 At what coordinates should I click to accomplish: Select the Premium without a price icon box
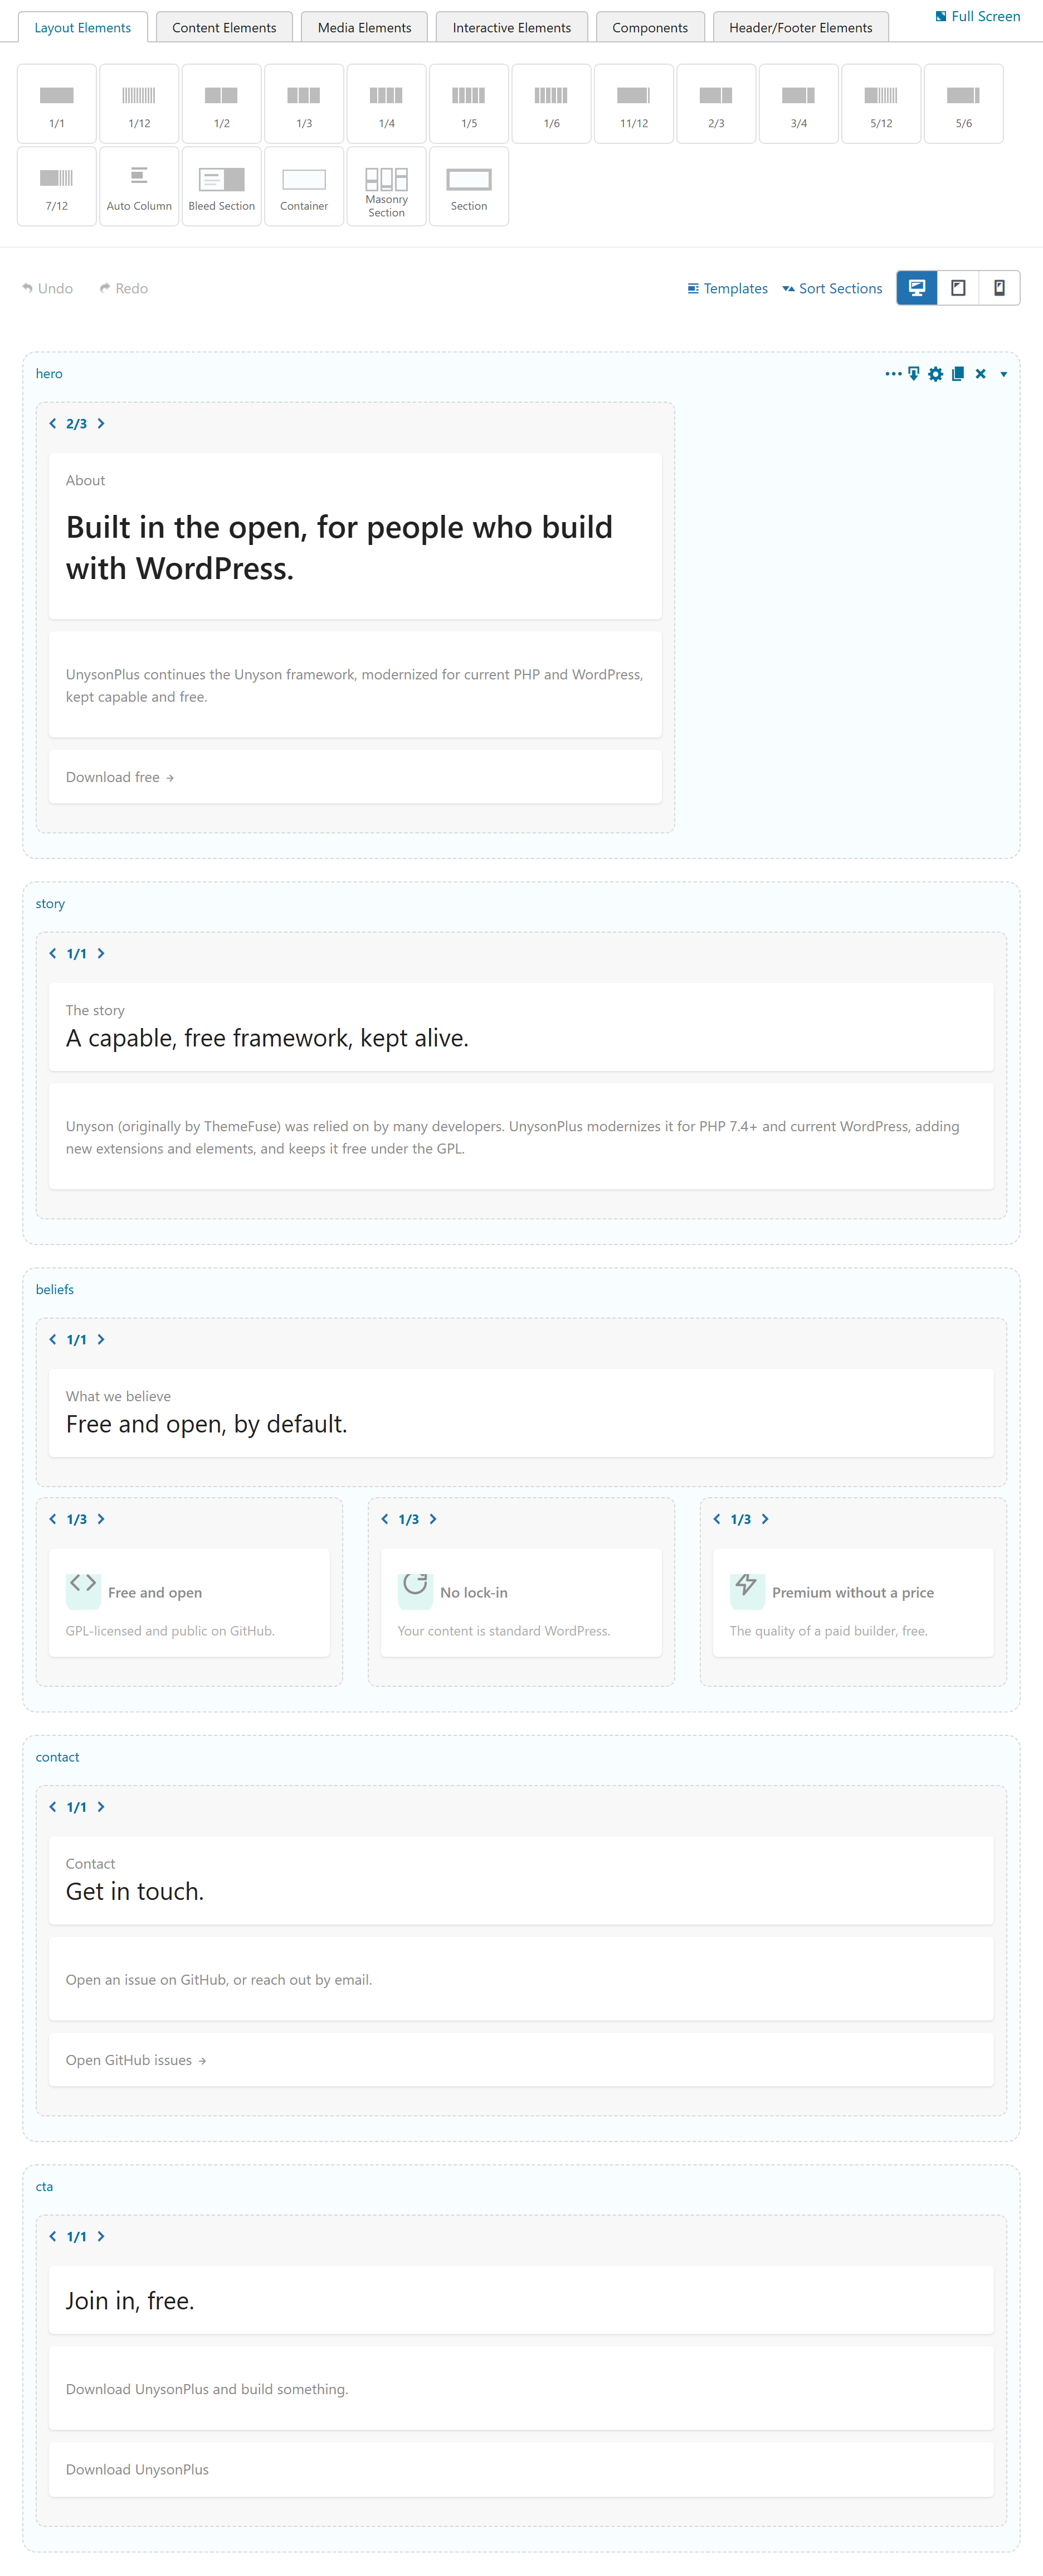(853, 1603)
